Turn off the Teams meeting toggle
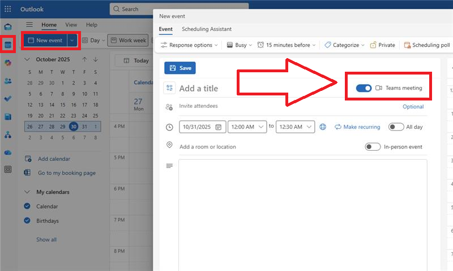This screenshot has height=271, width=453. tap(364, 88)
